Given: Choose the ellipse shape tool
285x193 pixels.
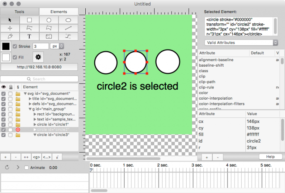Looking at the screenshot, I should click(x=68, y=20).
